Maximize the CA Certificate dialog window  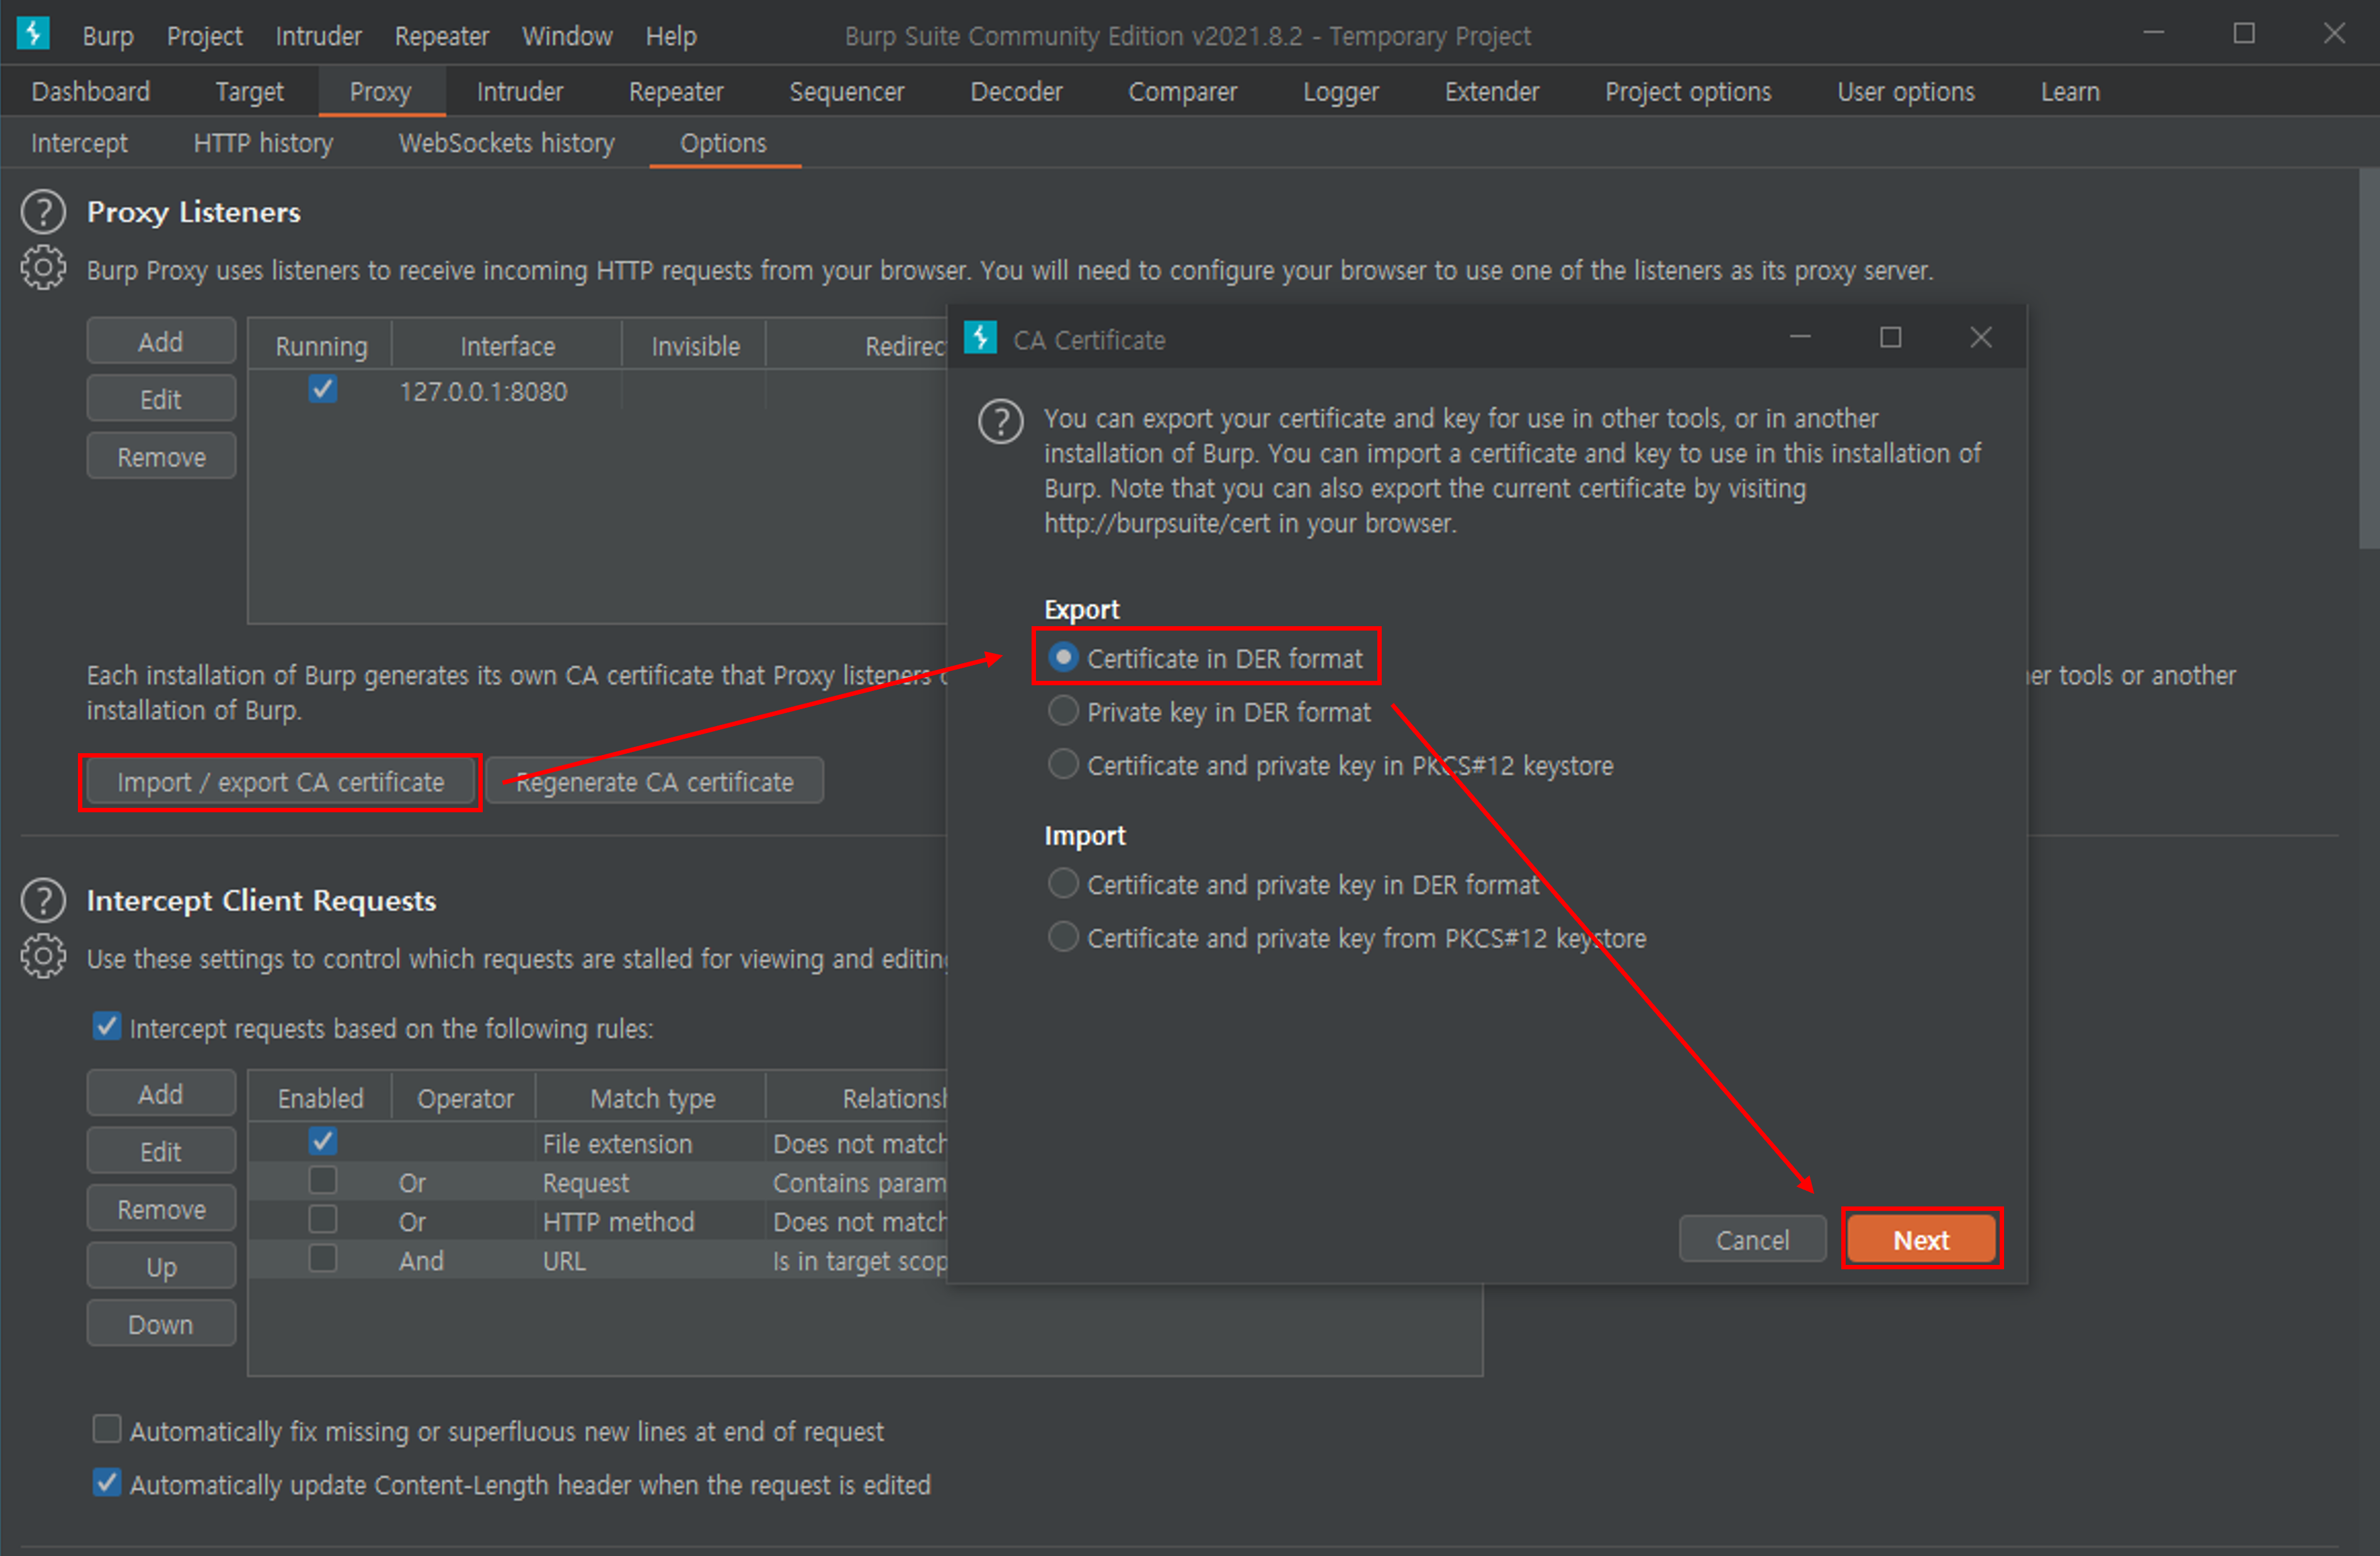(x=1890, y=338)
